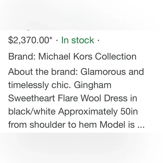Click the Approximately 50in measurement text

[x=98, y=112]
